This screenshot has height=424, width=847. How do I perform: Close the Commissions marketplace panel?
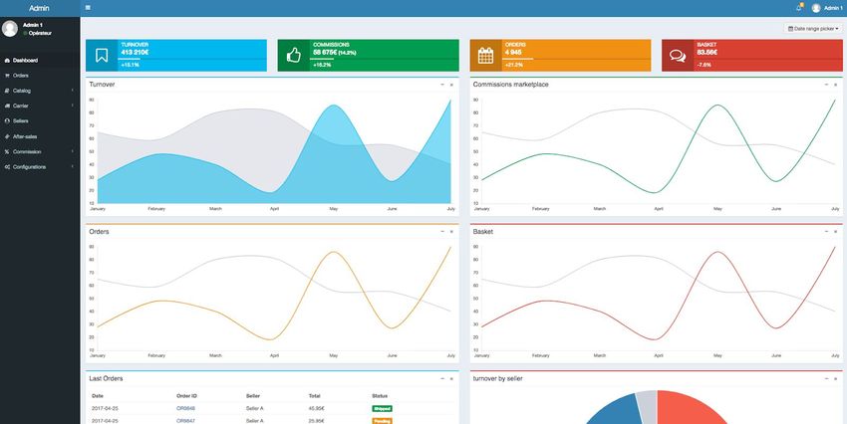(x=835, y=85)
